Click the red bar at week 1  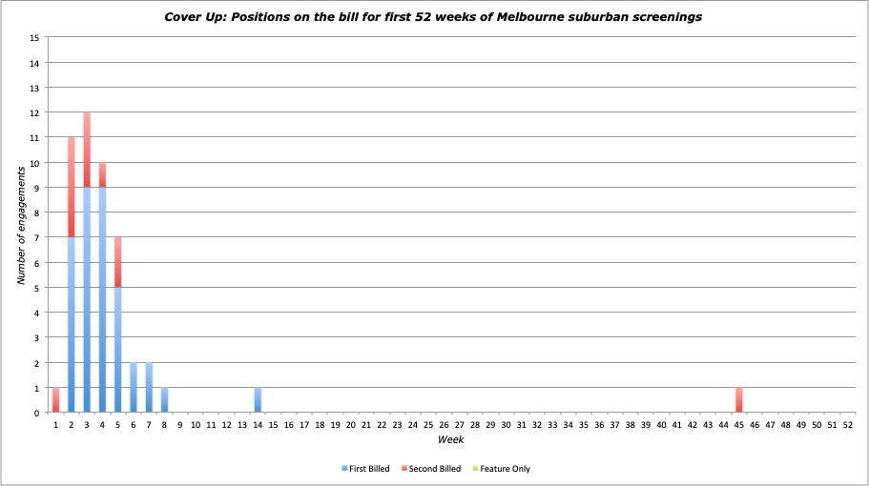(x=56, y=400)
